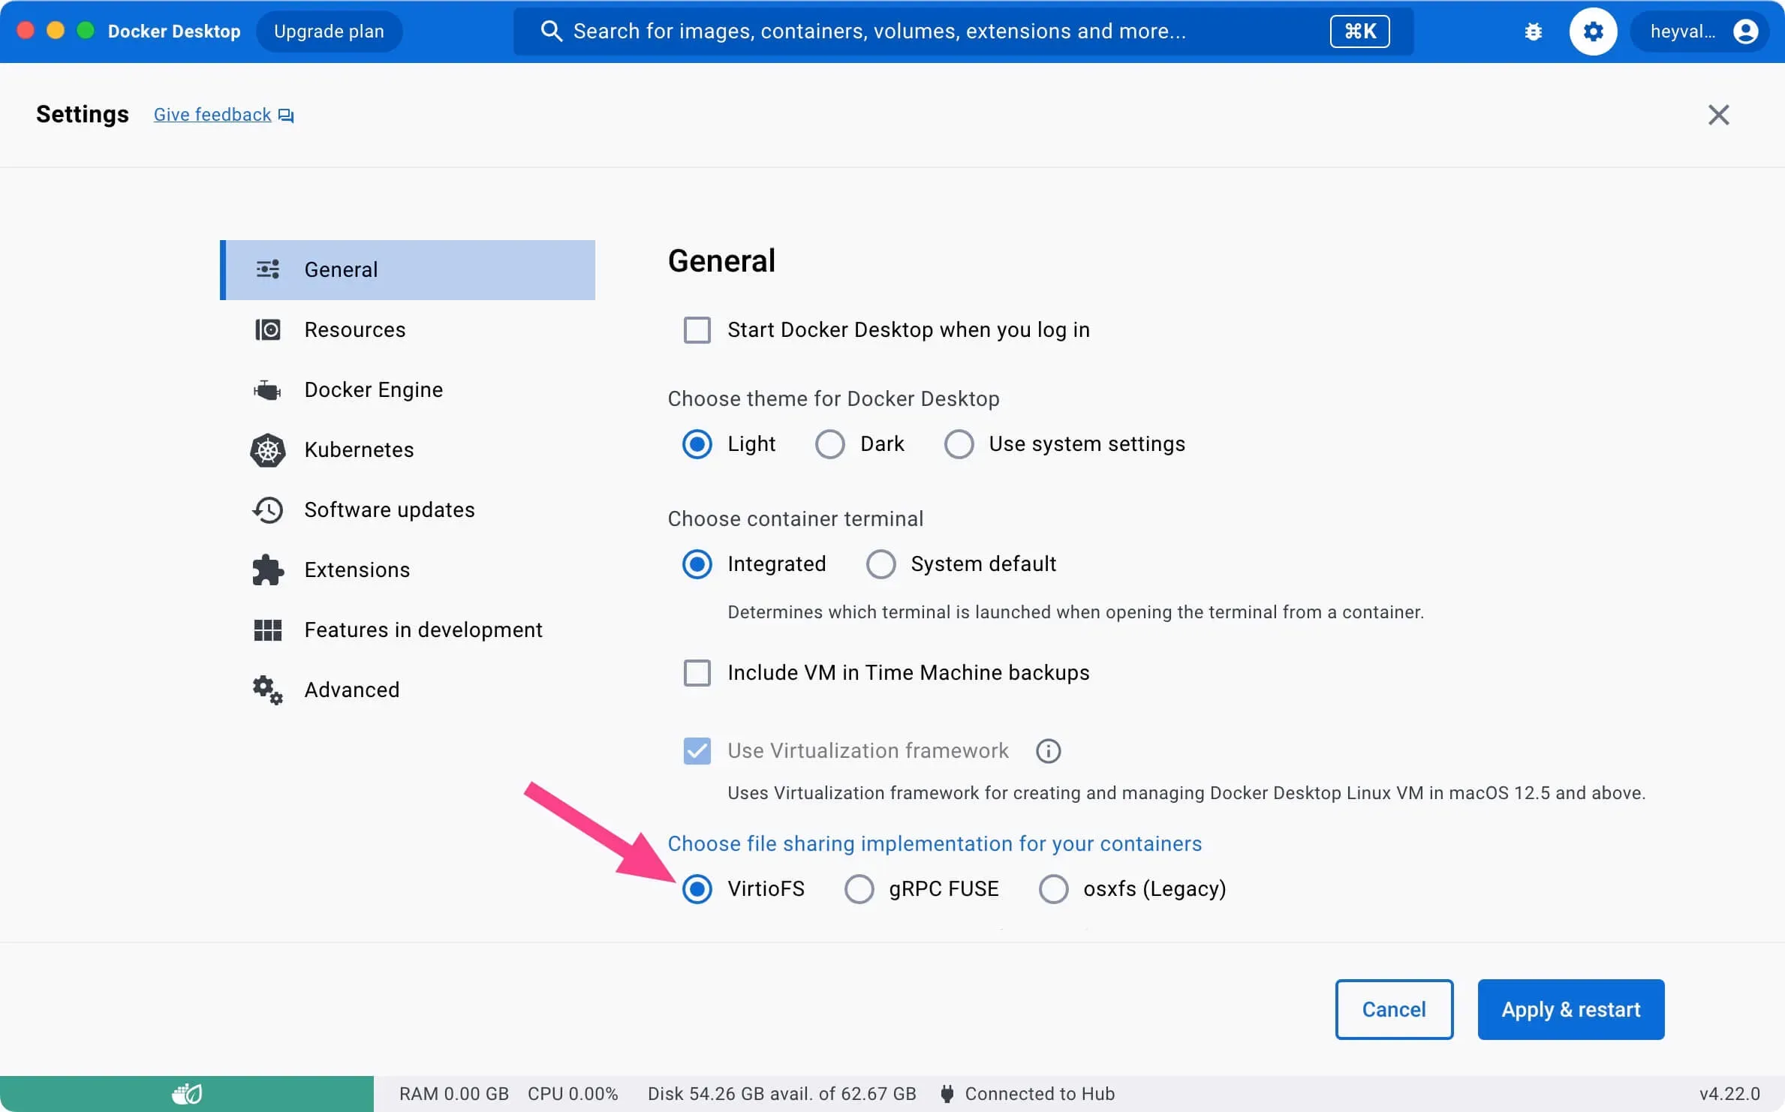Click the Features in development grid icon
Screen dimensions: 1785x1112
pos(268,630)
